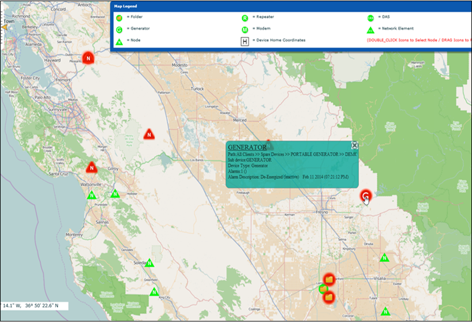Open the underlined GENERATOR title link

[247, 147]
